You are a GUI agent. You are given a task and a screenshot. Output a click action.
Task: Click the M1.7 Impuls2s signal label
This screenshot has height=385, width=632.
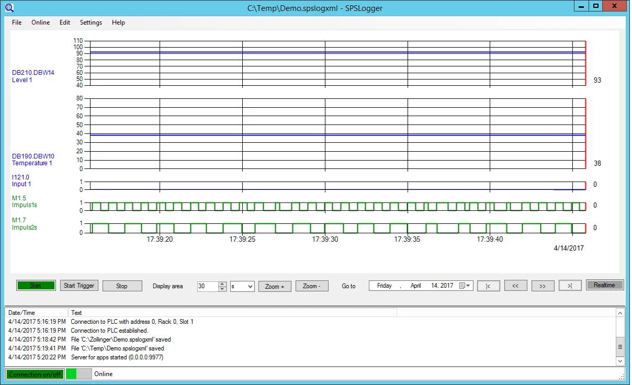coord(24,224)
